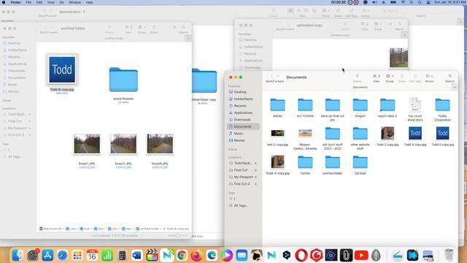
Task: Open View dropdown in untitled folder window toolbar
Action: [x=128, y=27]
